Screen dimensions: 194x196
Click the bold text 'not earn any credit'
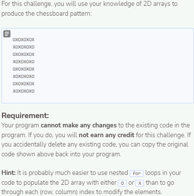pos(107,135)
